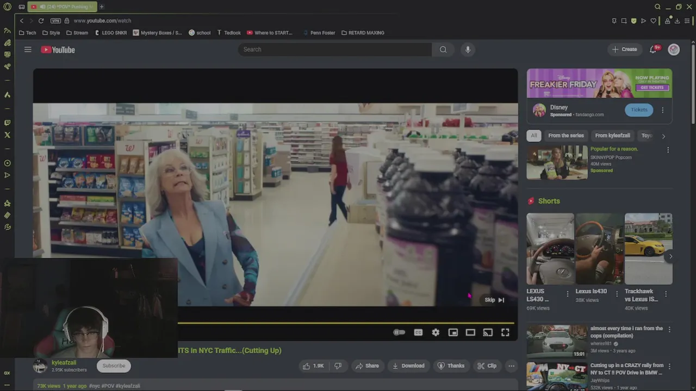Open YouTube notifications bell
The width and height of the screenshot is (696, 391).
[654, 49]
